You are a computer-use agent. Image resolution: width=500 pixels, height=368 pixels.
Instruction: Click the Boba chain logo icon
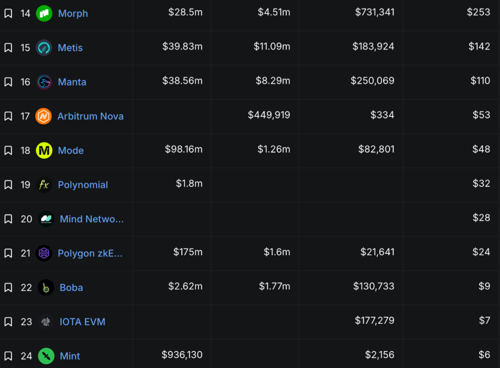point(46,288)
